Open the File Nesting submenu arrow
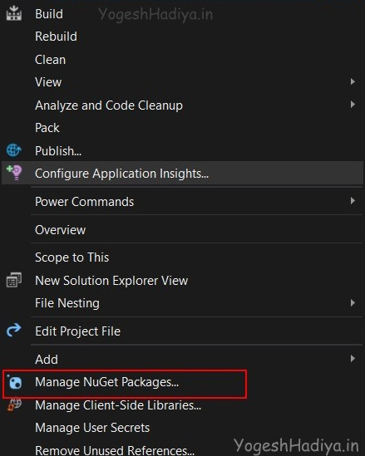365x456 pixels. (353, 303)
